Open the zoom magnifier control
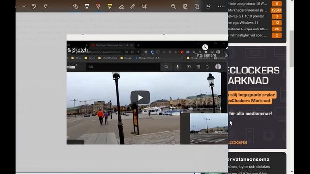The height and width of the screenshot is (174, 310). point(174,6)
